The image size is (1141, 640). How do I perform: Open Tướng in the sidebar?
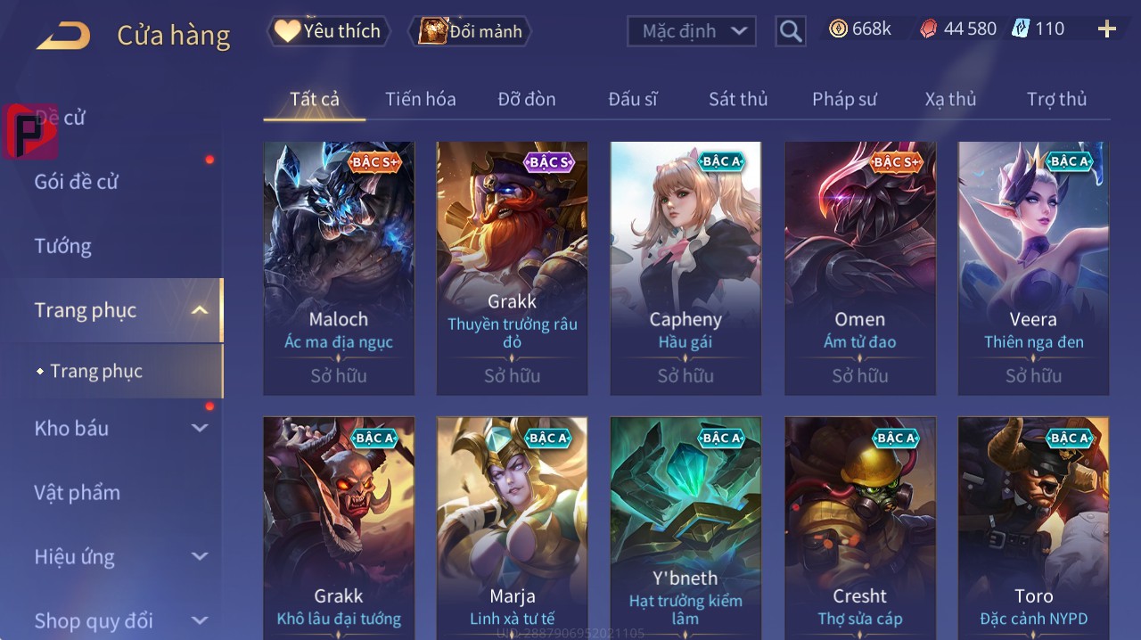click(x=62, y=246)
